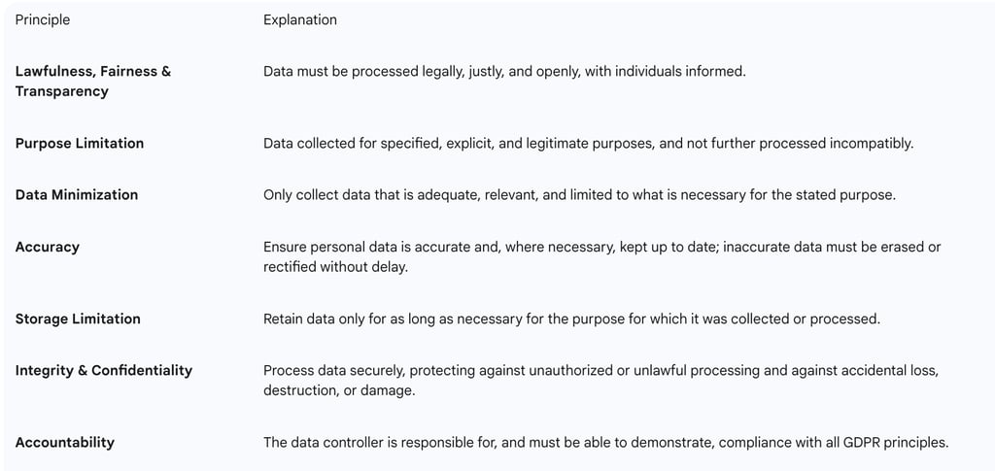Click the retain data only as necessary explanation

pyautogui.click(x=571, y=319)
